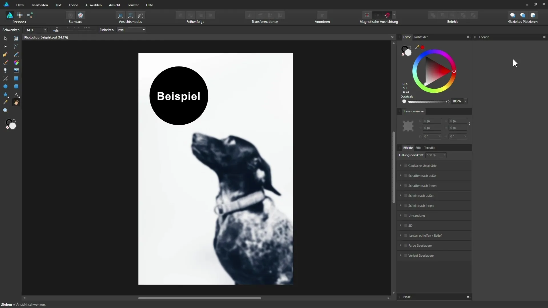Click the Anordnen alignment icon
The image size is (548, 308).
(322, 15)
